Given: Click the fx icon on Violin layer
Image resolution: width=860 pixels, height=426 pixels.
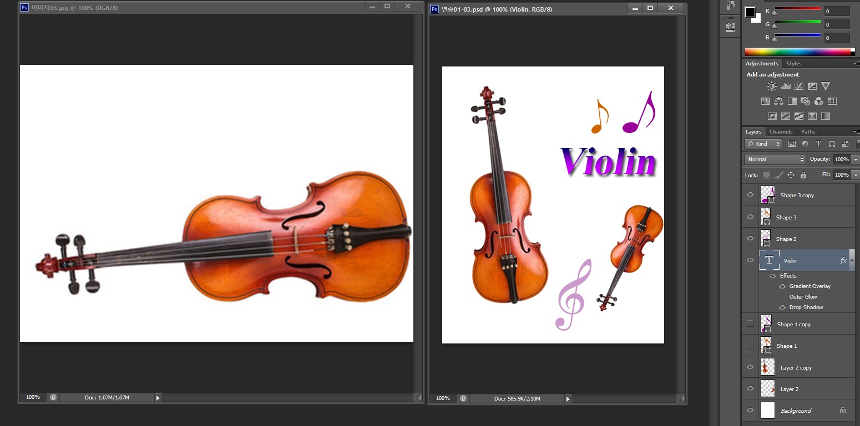Looking at the screenshot, I should click(x=844, y=260).
